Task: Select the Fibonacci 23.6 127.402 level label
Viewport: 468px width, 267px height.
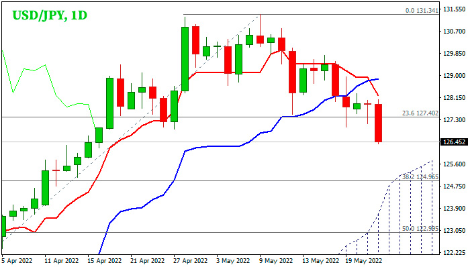Action: coord(420,113)
